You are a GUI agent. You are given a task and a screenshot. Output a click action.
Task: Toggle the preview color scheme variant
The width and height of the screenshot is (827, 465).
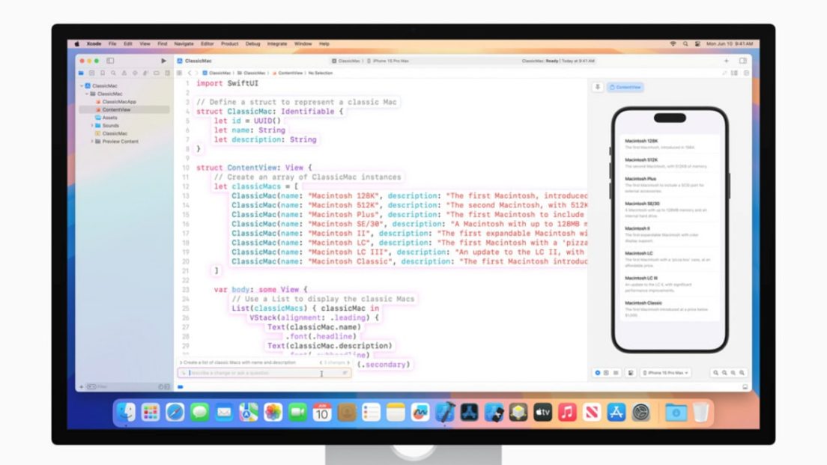click(631, 372)
